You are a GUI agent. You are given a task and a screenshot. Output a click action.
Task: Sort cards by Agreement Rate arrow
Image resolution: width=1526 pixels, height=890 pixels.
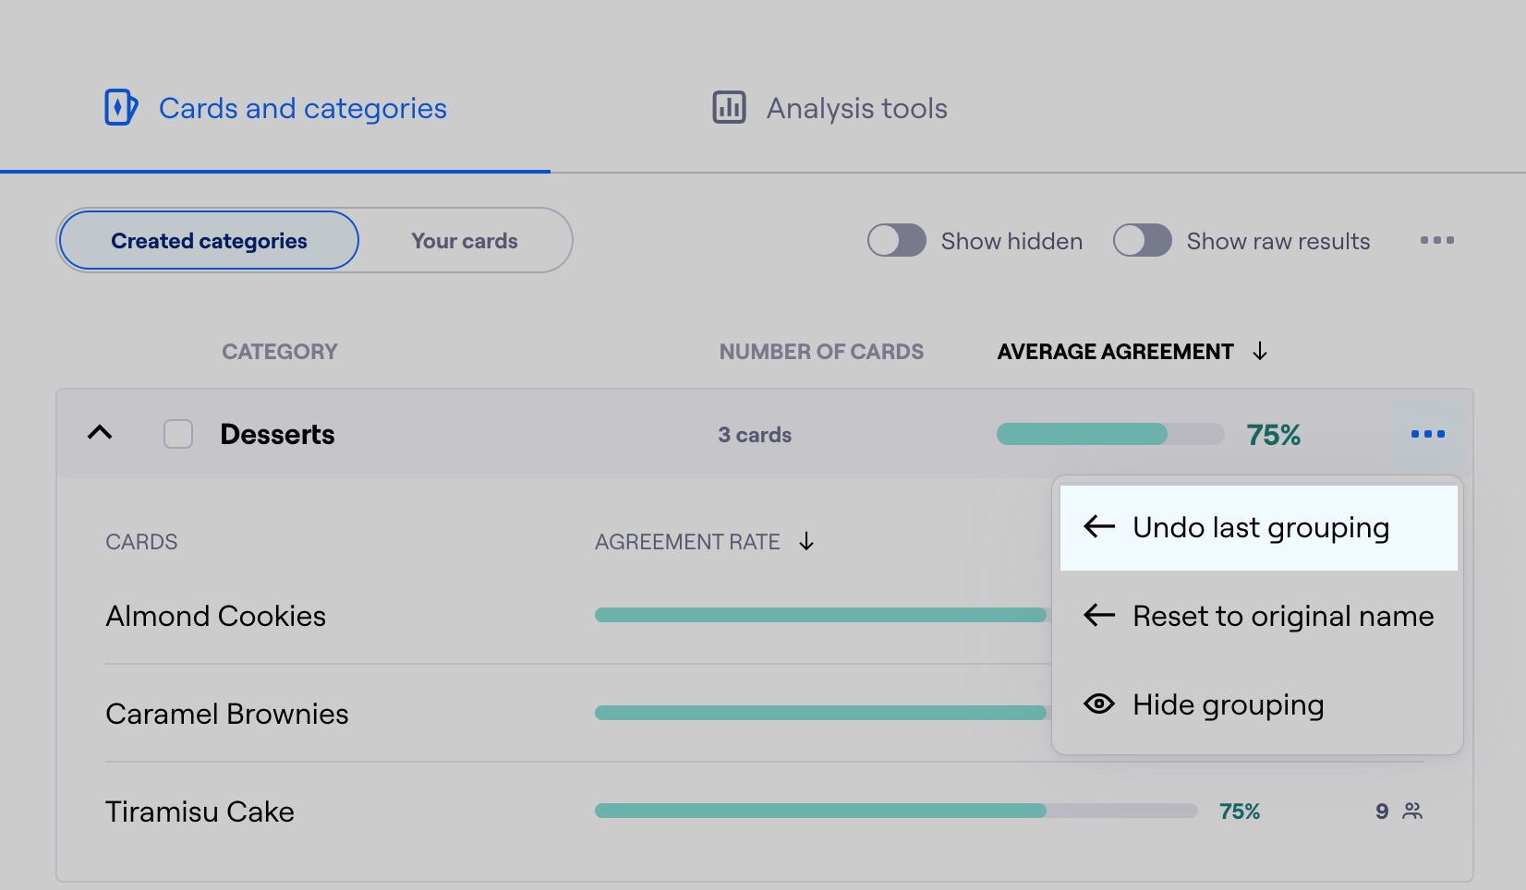pos(806,542)
